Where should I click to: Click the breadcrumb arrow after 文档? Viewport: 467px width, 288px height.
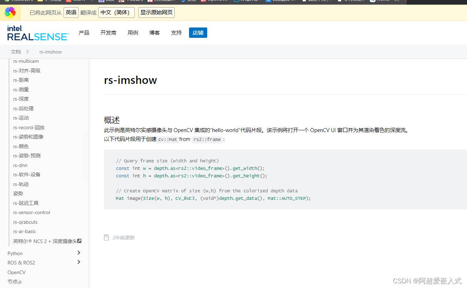click(28, 52)
